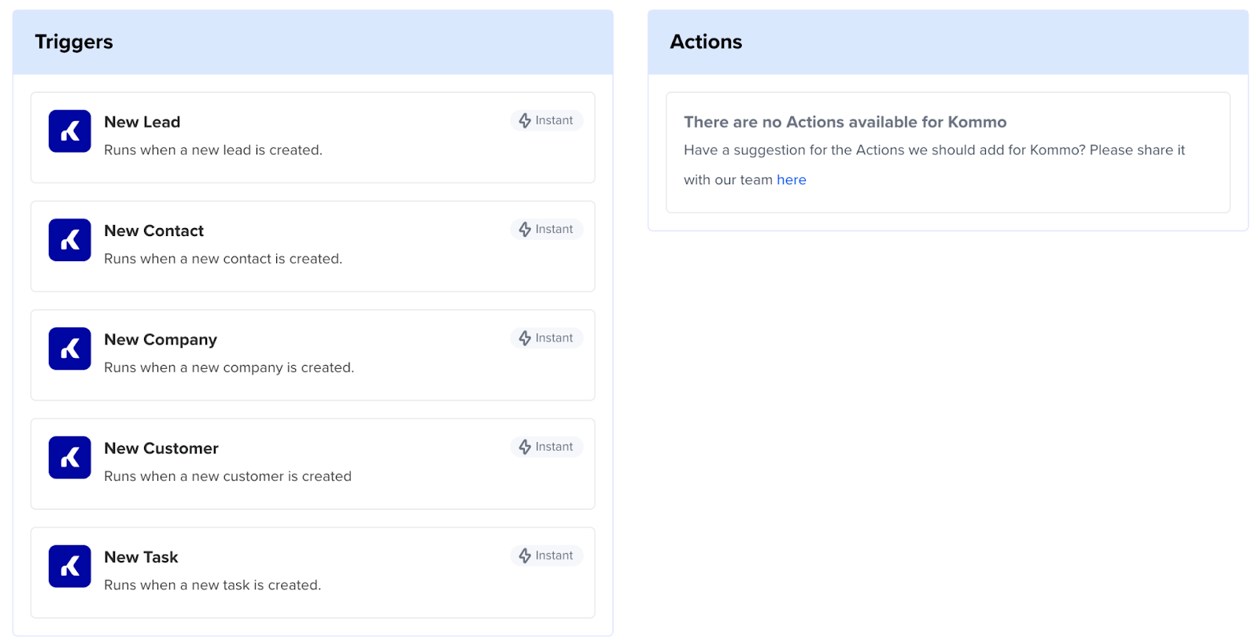This screenshot has width=1259, height=642.
Task: Click the Instant badge on New Company
Action: pos(546,338)
